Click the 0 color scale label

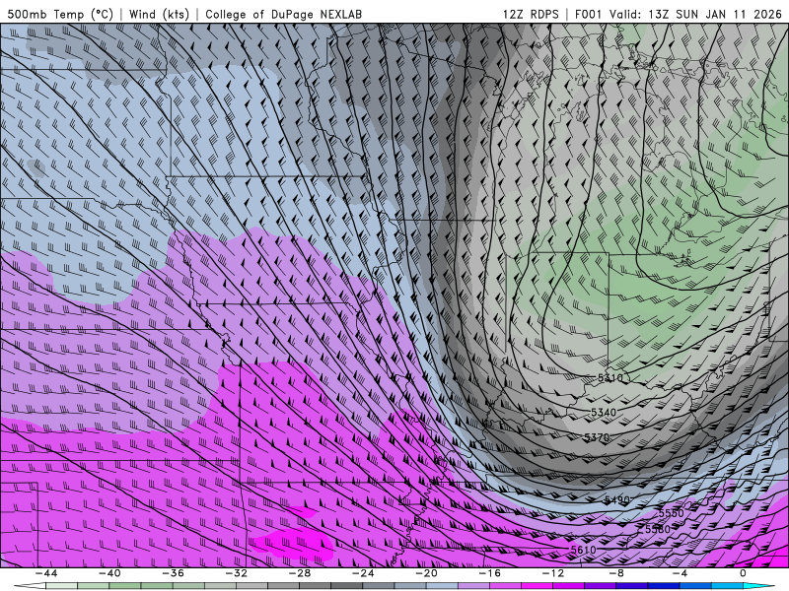pyautogui.click(x=744, y=573)
